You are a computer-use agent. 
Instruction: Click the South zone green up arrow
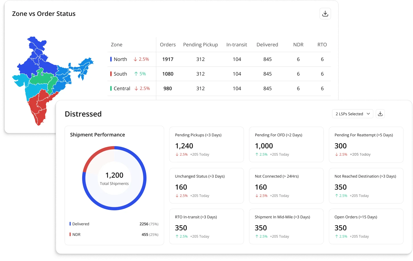pyautogui.click(x=136, y=74)
